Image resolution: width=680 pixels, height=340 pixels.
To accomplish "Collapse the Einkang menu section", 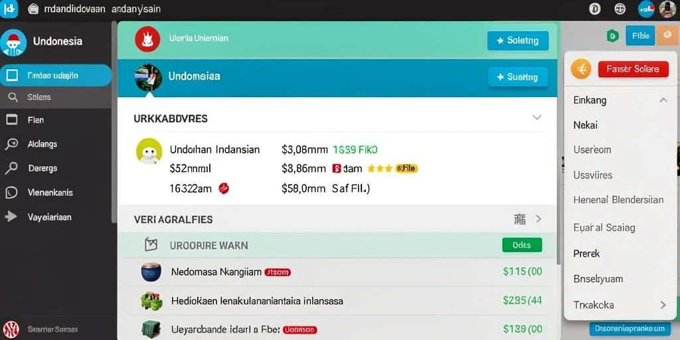I will 663,100.
